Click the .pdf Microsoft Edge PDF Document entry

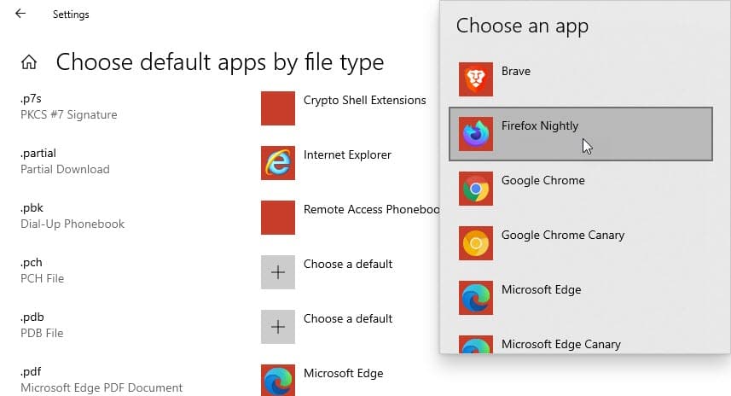pos(102,380)
